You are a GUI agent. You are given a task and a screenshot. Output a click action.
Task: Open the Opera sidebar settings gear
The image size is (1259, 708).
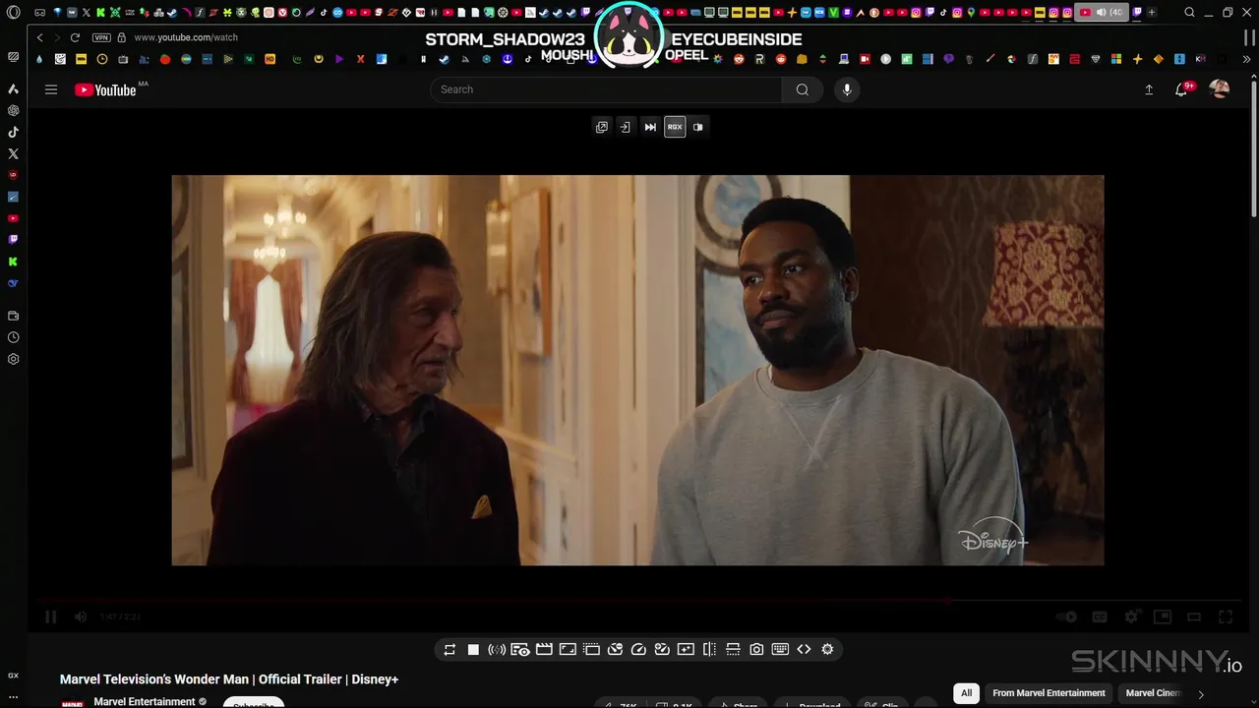tap(13, 359)
